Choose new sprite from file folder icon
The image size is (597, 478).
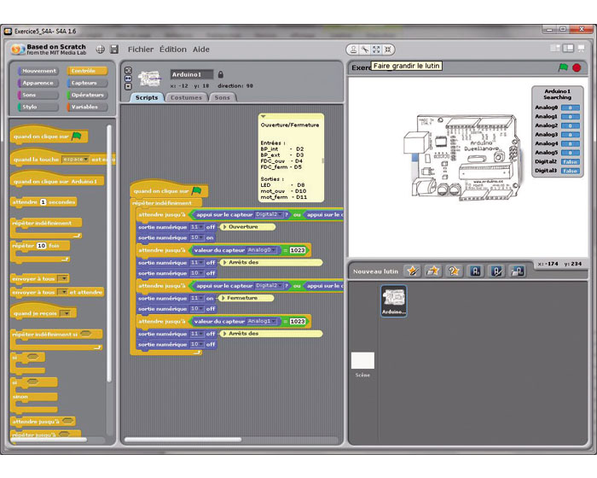(x=434, y=271)
